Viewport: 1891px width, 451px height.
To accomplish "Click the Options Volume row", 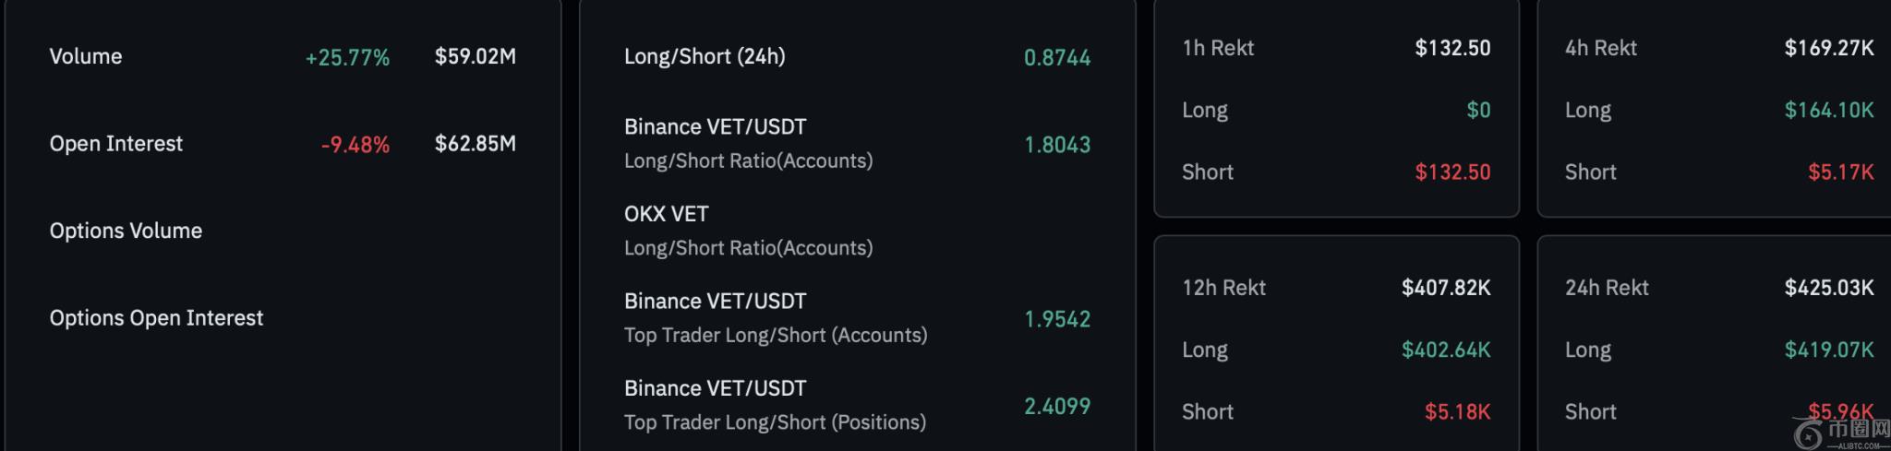I will [x=126, y=231].
